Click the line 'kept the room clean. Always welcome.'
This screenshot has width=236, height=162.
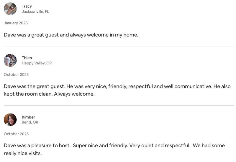click(49, 94)
